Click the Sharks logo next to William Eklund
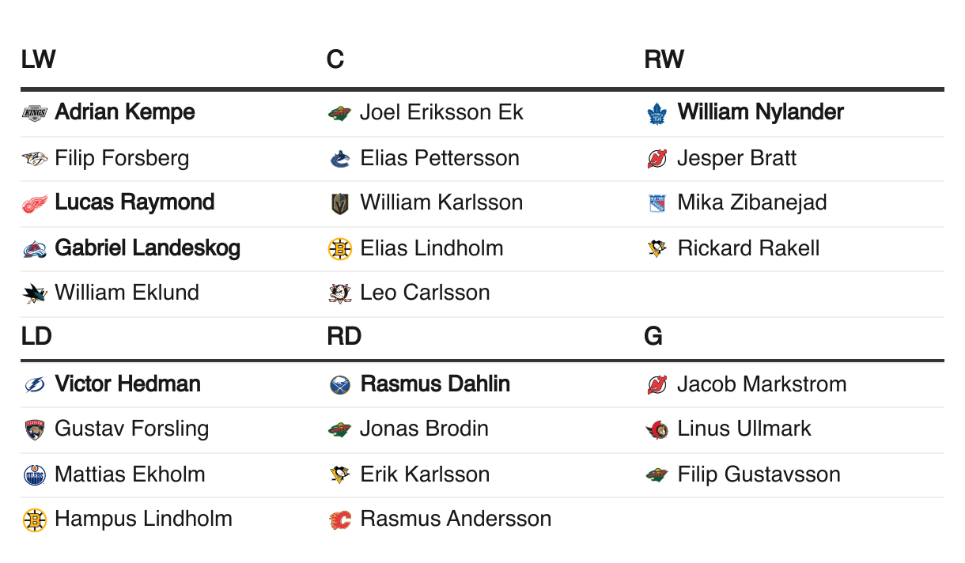The width and height of the screenshot is (965, 563). tap(35, 293)
